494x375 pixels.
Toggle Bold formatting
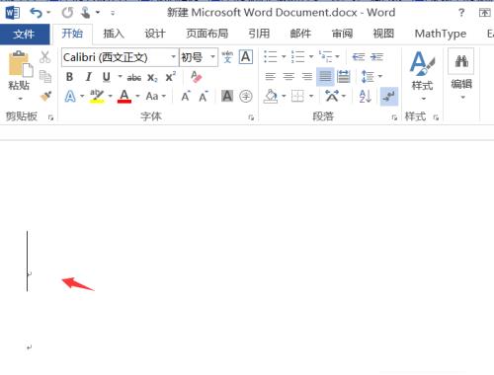(69, 77)
